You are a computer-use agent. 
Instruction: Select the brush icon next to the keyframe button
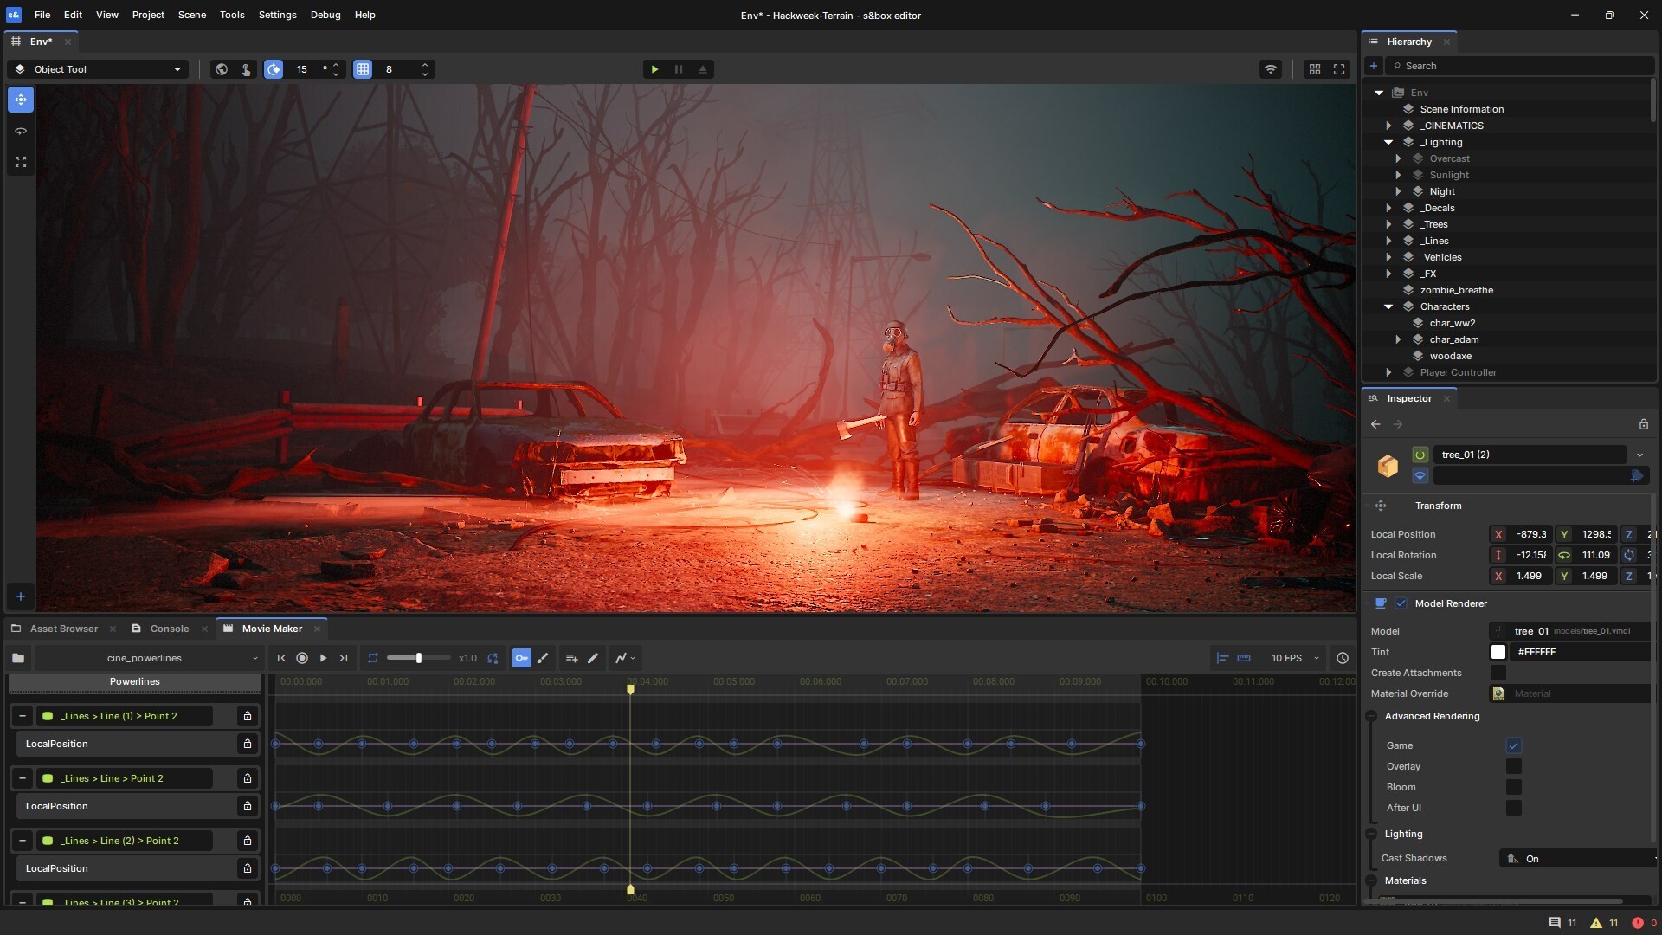543,658
